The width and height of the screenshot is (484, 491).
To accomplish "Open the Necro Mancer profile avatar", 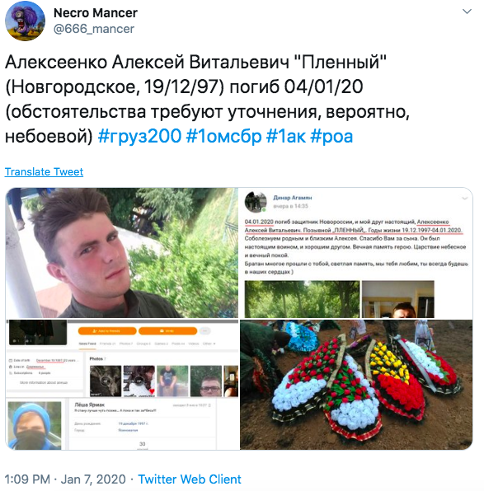I will 25,21.
